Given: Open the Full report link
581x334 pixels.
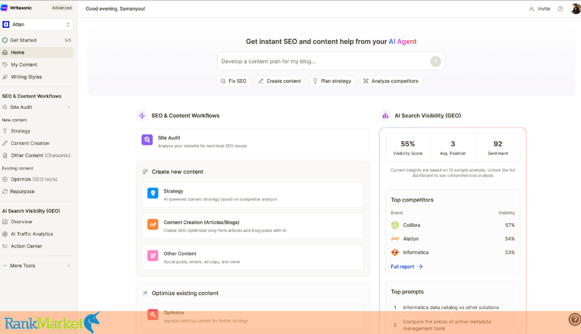Looking at the screenshot, I should [x=407, y=267].
